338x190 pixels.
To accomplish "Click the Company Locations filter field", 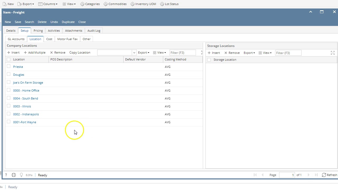I will [x=182, y=53].
